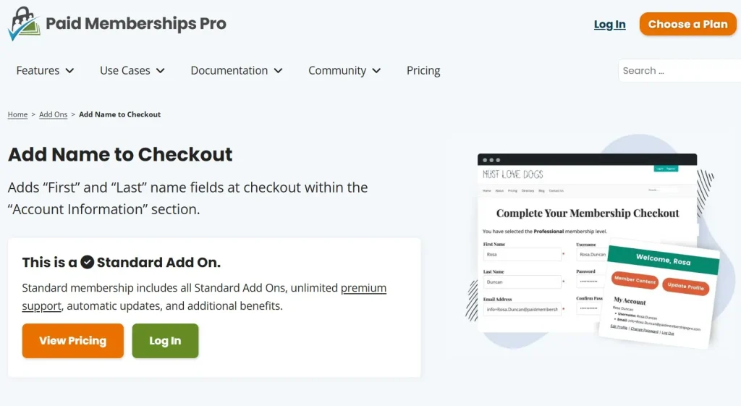Image resolution: width=741 pixels, height=406 pixels.
Task: Click the green Log In button
Action: 165,341
